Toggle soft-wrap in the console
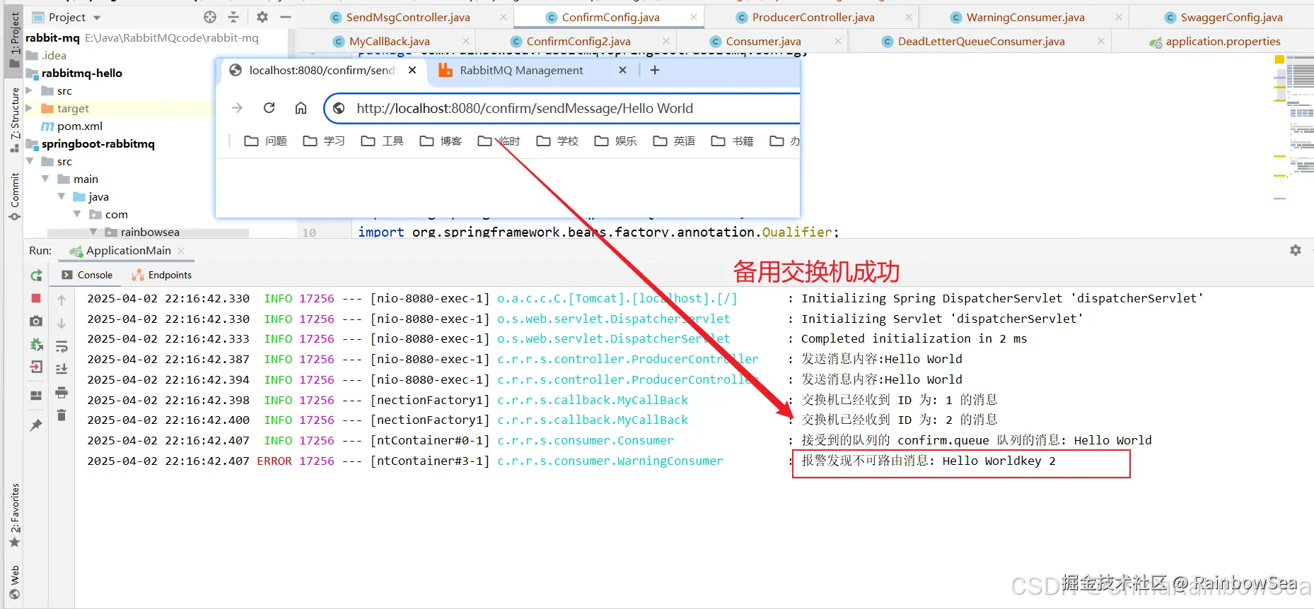This screenshot has height=609, width=1314. (x=62, y=346)
